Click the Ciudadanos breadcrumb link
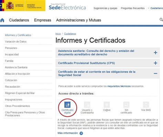 tap(70, 34)
